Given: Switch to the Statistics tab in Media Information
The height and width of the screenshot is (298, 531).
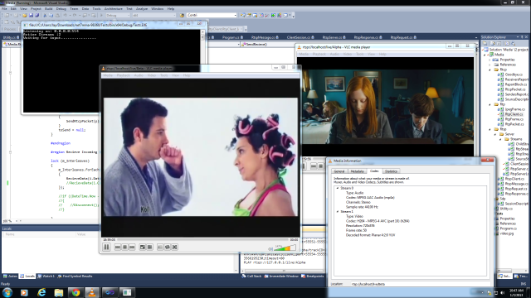Looking at the screenshot, I should 391,171.
